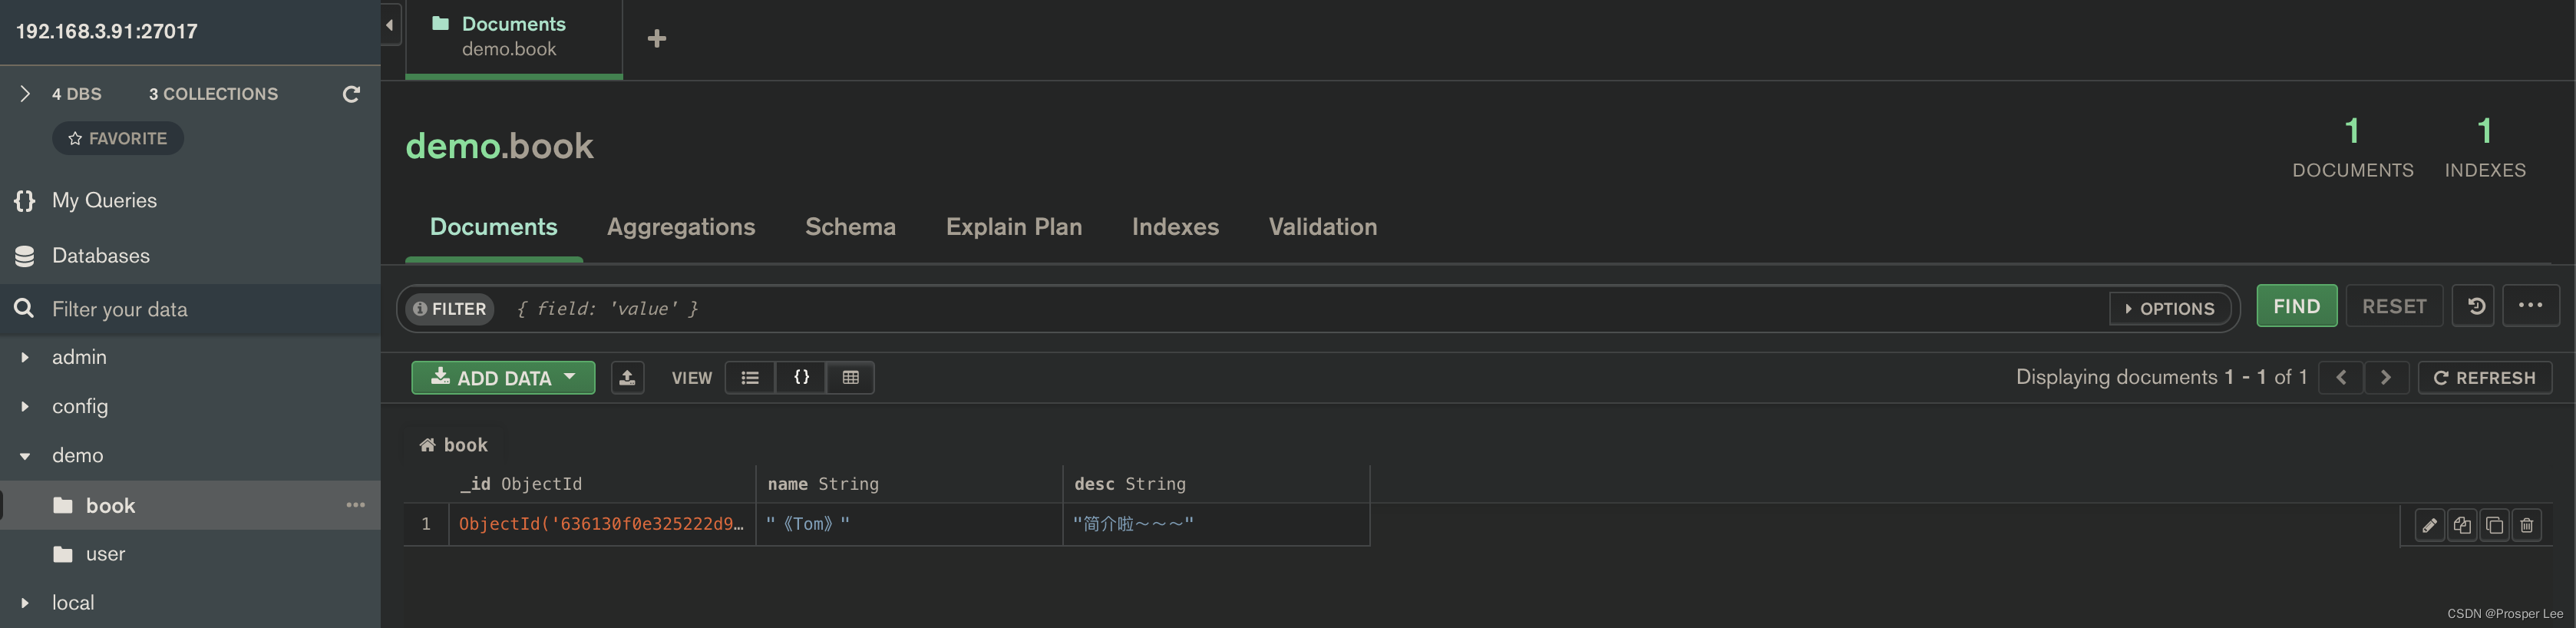Open query bar more options menu

pos(2530,306)
